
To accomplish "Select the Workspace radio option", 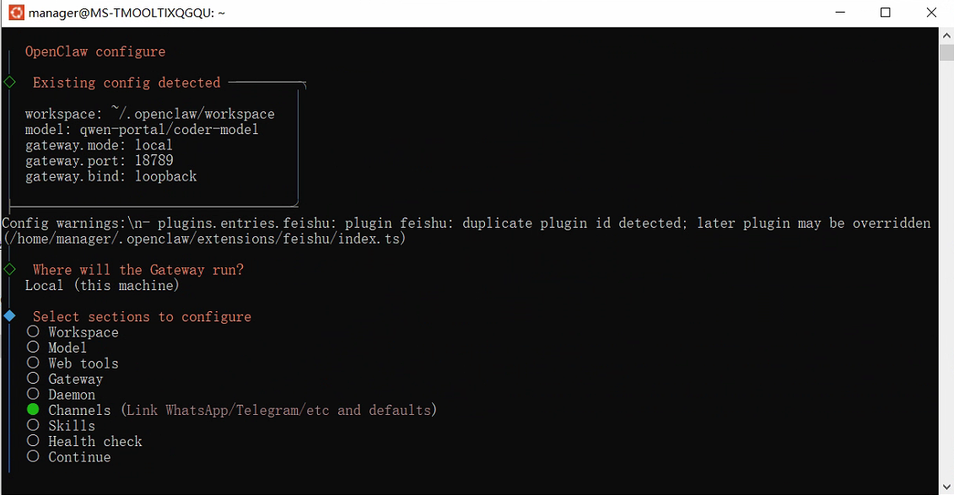I will click(33, 331).
